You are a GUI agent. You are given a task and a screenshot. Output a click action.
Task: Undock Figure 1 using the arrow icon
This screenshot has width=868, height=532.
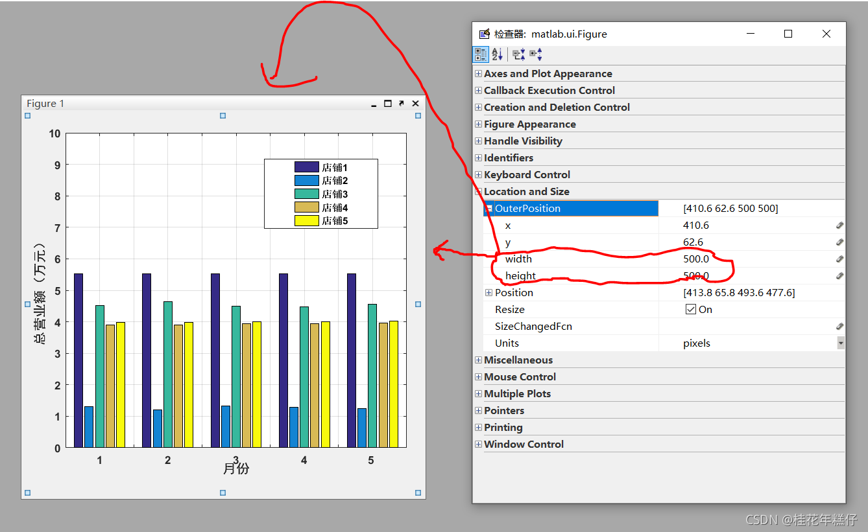point(402,104)
